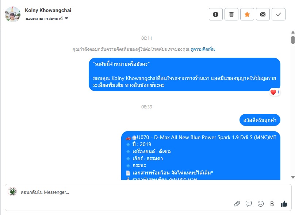Open saved replies speech bubble icon
Screen dimensions: 295x215
click(x=249, y=204)
